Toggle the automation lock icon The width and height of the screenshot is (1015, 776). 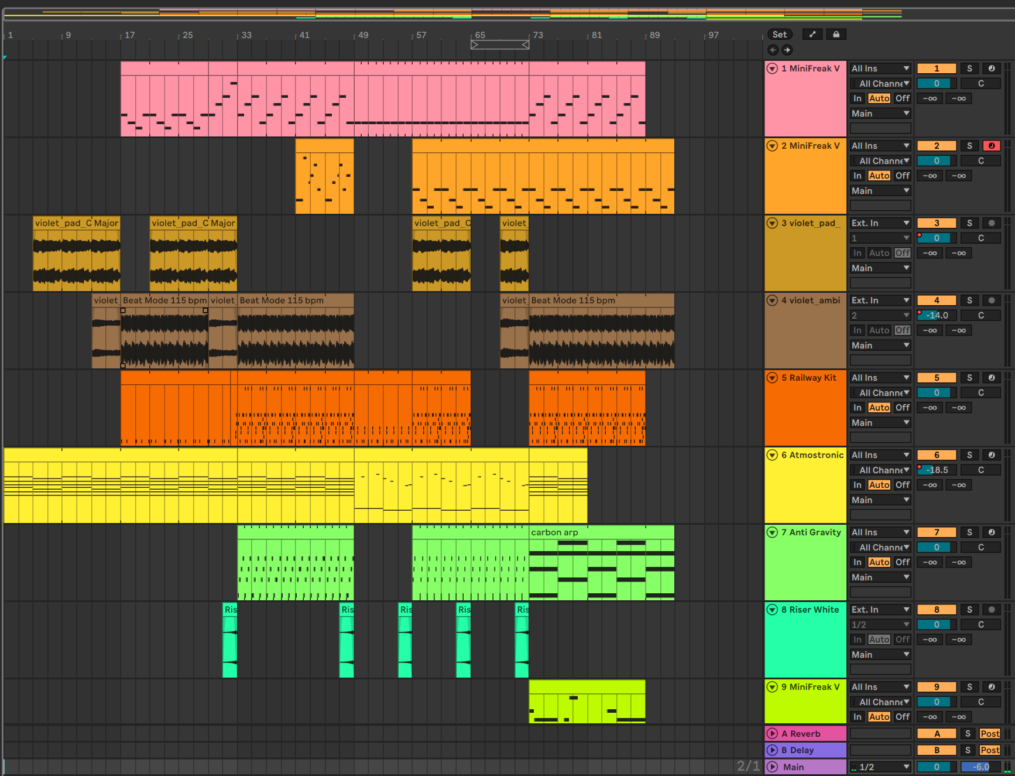click(x=836, y=35)
